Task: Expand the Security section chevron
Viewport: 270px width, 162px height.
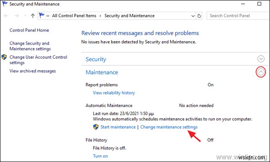Action: (x=261, y=59)
